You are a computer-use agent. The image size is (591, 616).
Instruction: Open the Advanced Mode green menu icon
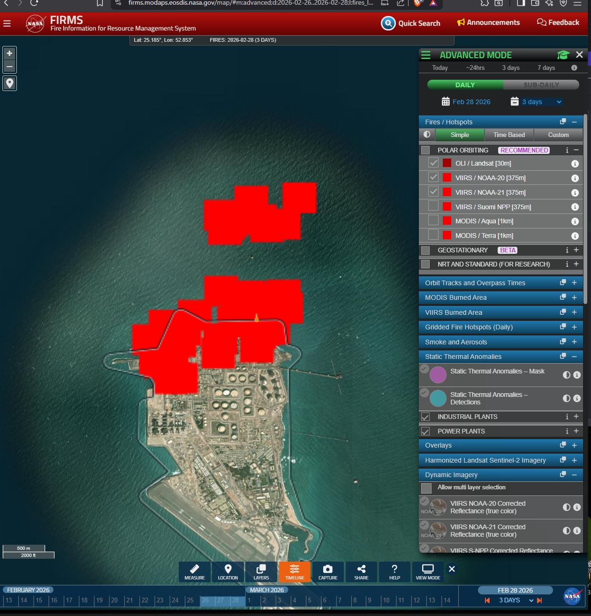(x=426, y=55)
